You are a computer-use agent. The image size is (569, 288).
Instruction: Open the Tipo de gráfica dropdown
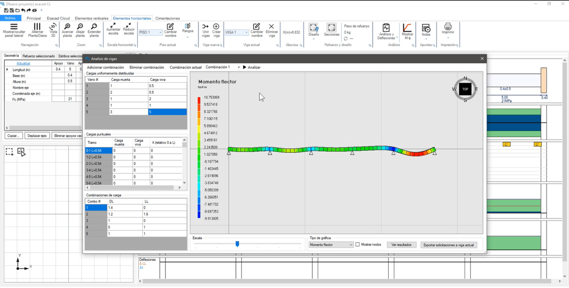pos(331,245)
